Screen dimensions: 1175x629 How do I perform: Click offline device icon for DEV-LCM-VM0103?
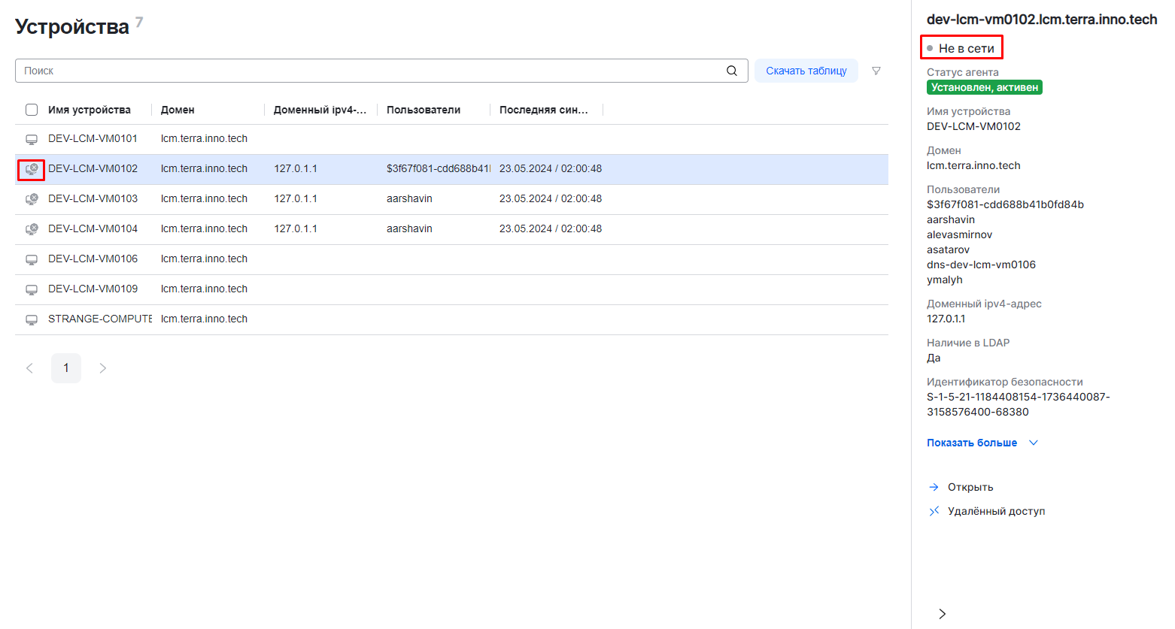tap(32, 199)
